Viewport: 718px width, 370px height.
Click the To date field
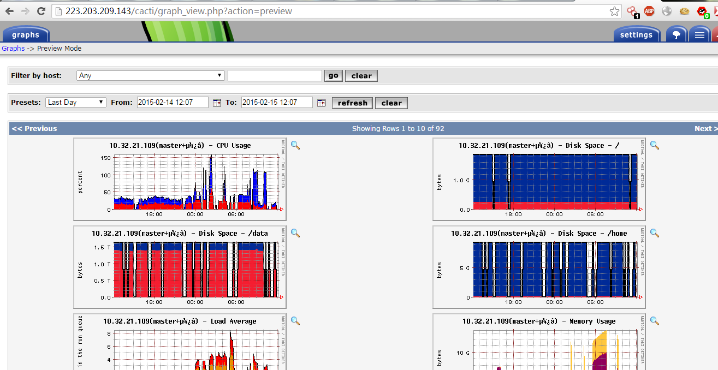(x=277, y=102)
